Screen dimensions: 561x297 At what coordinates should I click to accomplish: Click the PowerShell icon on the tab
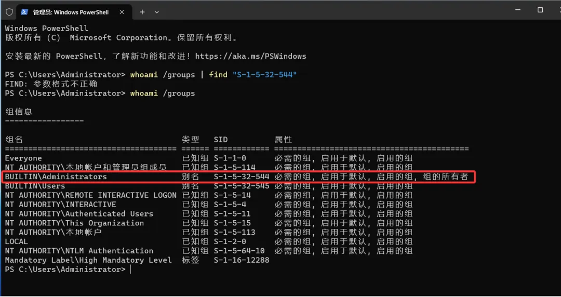coord(24,12)
